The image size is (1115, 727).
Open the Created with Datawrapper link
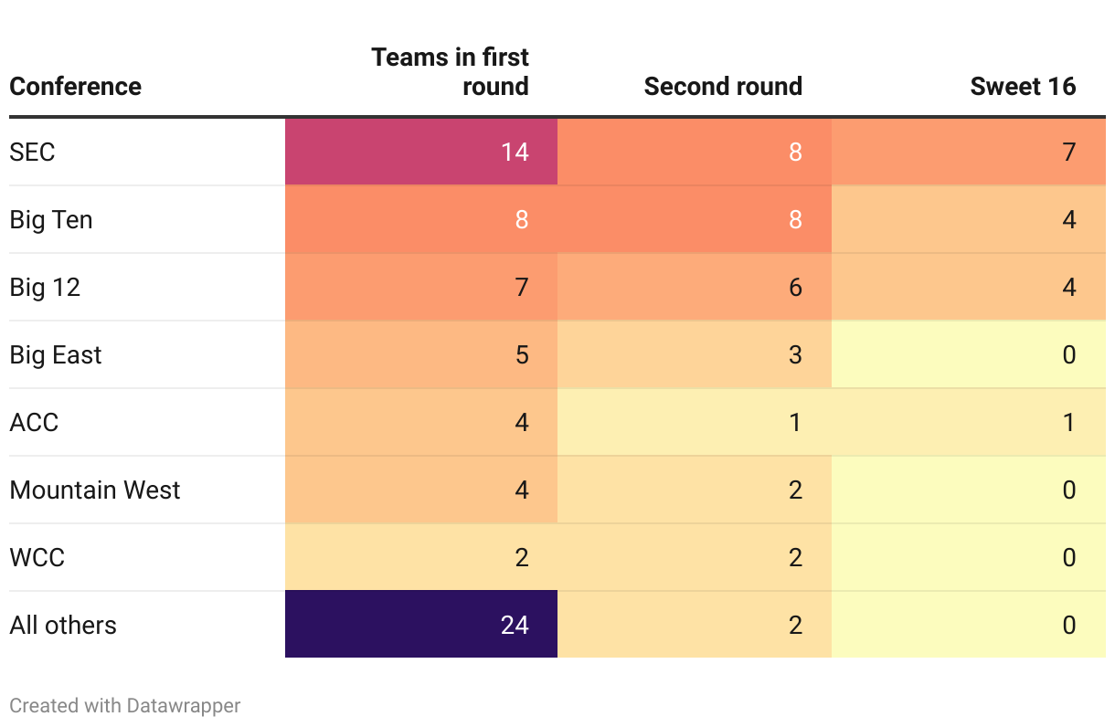click(x=125, y=706)
